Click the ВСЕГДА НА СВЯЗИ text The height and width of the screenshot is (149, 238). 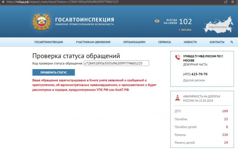(170, 21)
